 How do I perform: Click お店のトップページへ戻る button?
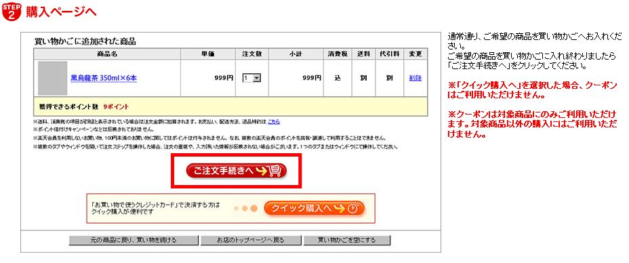pyautogui.click(x=250, y=241)
